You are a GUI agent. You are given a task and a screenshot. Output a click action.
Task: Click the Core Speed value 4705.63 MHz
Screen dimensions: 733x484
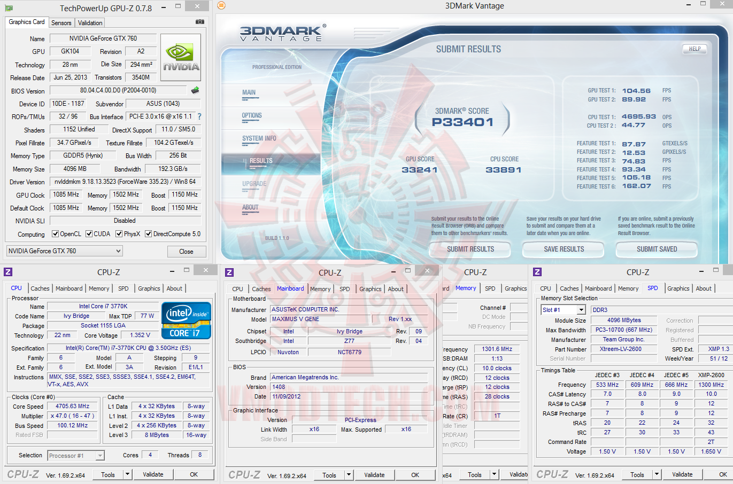tap(72, 406)
